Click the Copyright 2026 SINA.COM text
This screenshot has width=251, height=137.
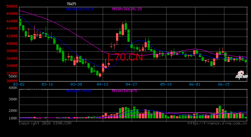[45, 123]
